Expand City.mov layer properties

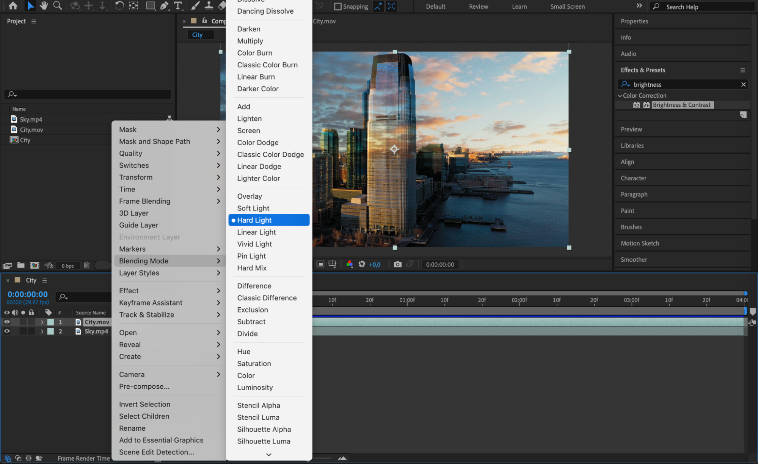(x=42, y=322)
